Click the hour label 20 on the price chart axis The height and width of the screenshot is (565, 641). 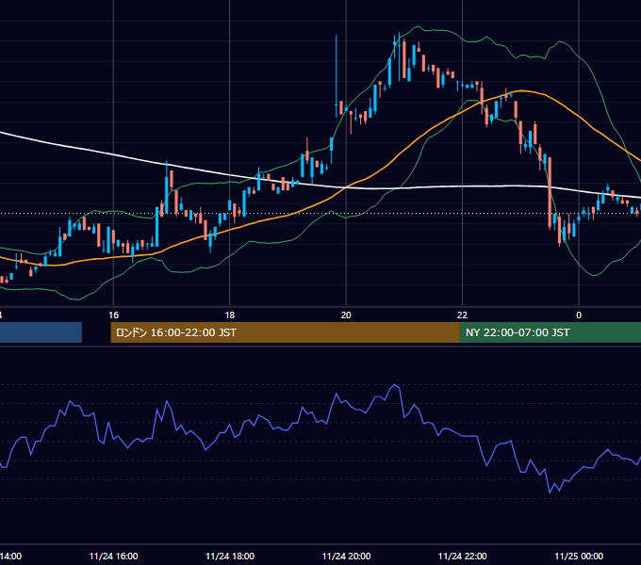pos(346,315)
